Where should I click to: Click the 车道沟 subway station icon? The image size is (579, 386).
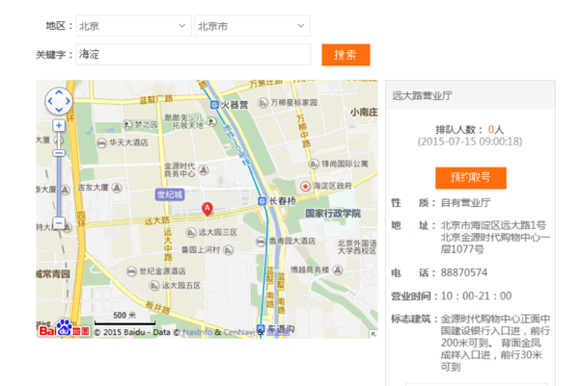[261, 328]
